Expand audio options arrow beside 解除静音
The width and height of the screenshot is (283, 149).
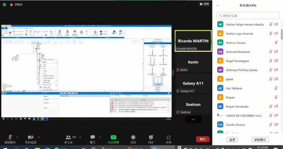pyautogui.click(x=17, y=137)
